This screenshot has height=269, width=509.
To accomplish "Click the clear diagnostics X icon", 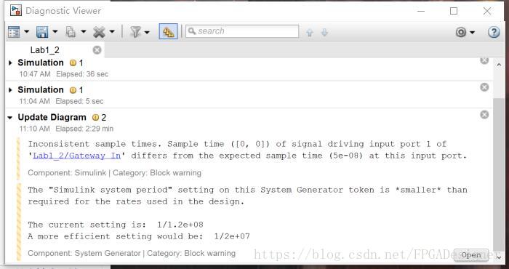I will [x=99, y=32].
